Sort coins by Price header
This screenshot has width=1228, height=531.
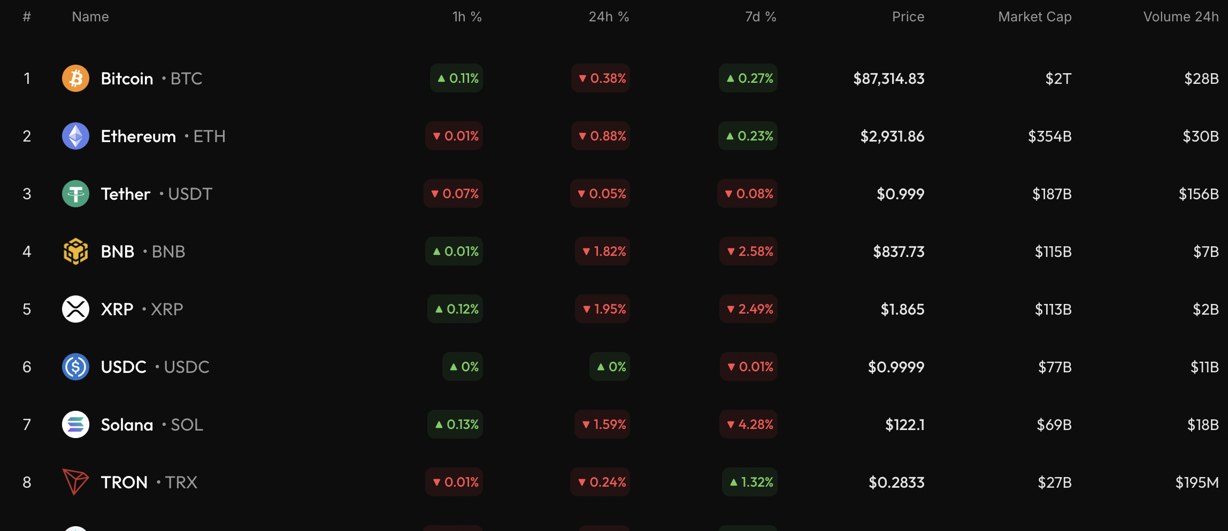[908, 17]
